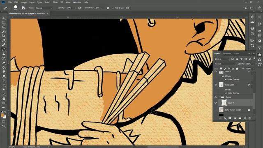Hide the Colors group
The width and height of the screenshot is (263, 148).
[216, 97]
